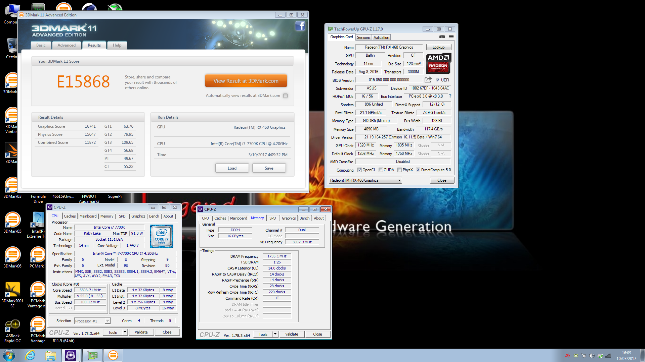Image resolution: width=645 pixels, height=362 pixels.
Task: Open Recycle Bin desktop icon
Action: (x=12, y=48)
